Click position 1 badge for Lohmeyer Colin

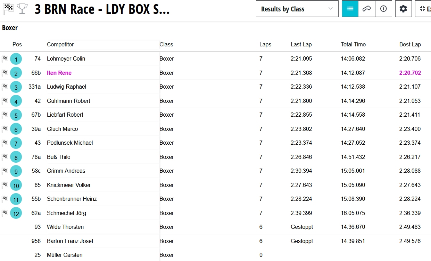[16, 59]
